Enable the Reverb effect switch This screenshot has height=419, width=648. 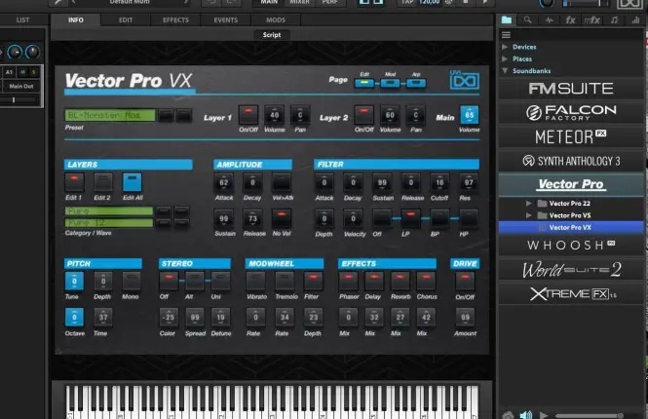398,282
